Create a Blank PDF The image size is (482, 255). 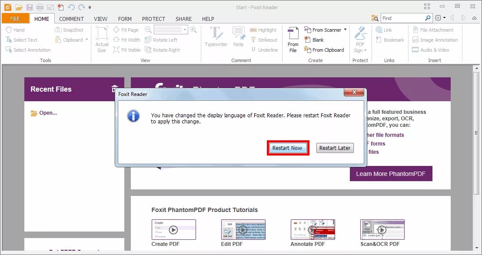pyautogui.click(x=314, y=40)
